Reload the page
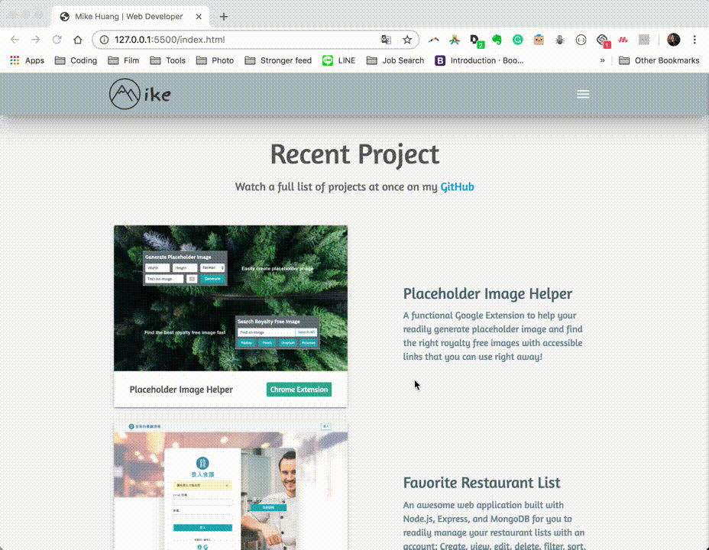This screenshot has width=709, height=550. tap(57, 40)
